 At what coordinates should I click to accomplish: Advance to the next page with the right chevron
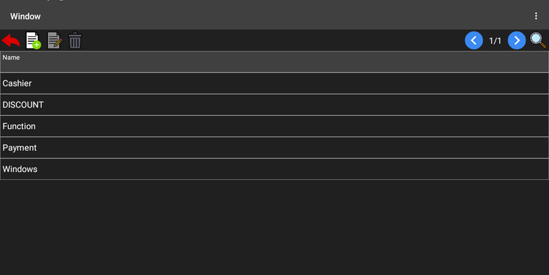(x=517, y=40)
